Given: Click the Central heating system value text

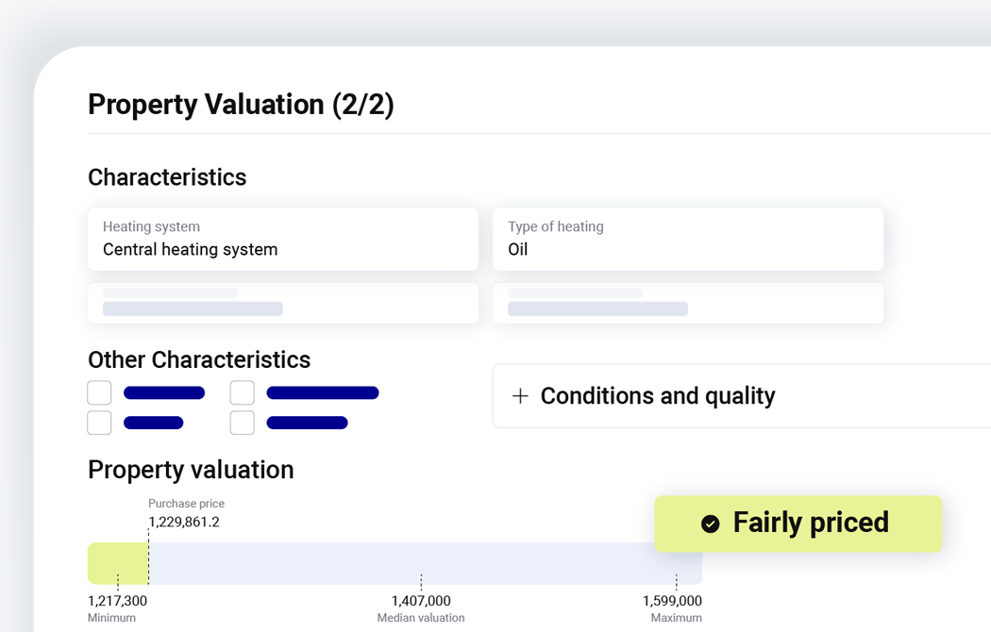Looking at the screenshot, I should click(x=191, y=249).
